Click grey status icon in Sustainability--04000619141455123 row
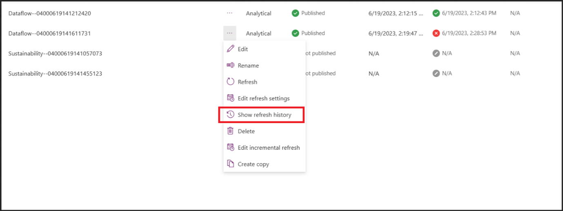Screen dimensions: 563x211 (x=436, y=73)
